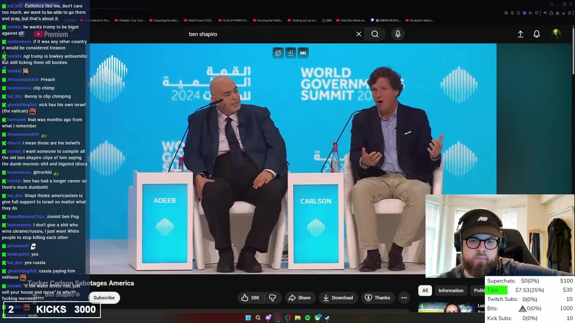The height and width of the screenshot is (323, 575).
Task: Click the skip-forward icon above the player
Action: pos(303,53)
